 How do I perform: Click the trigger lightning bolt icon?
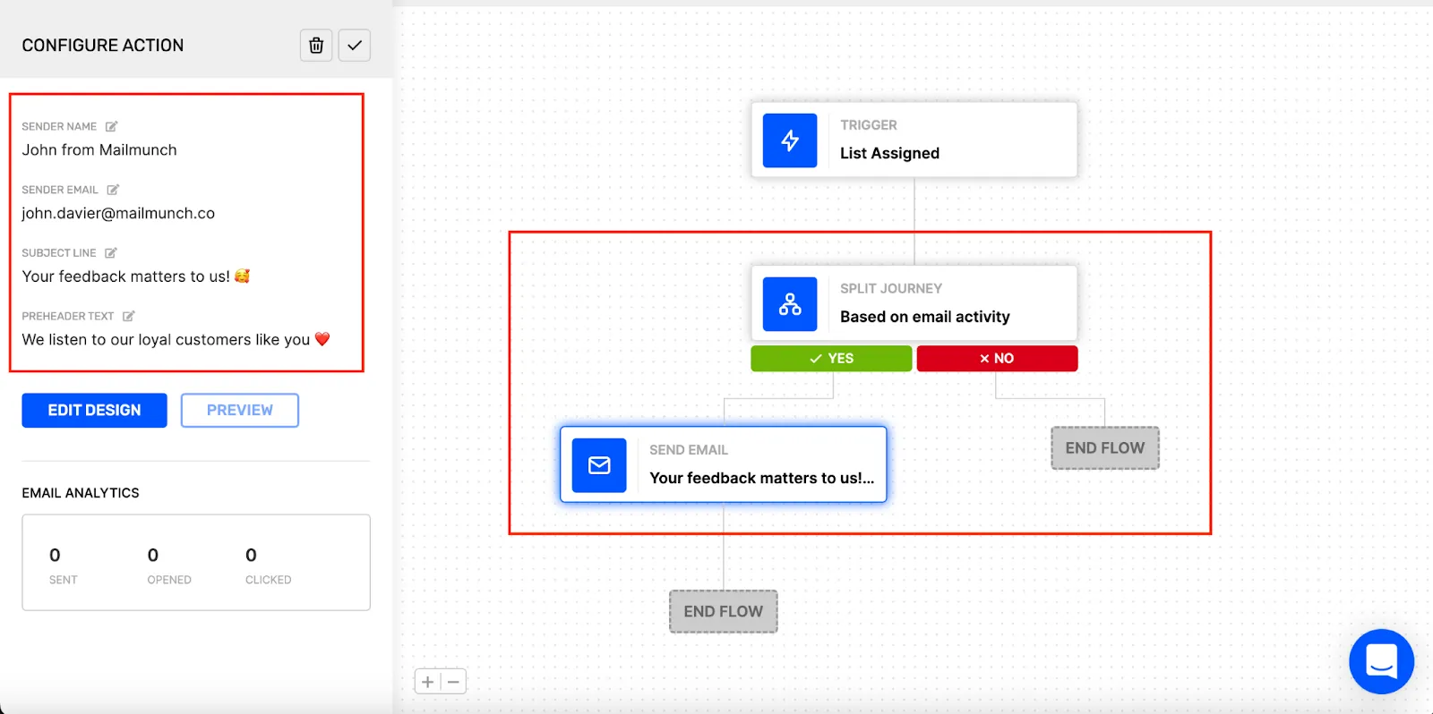pos(790,140)
